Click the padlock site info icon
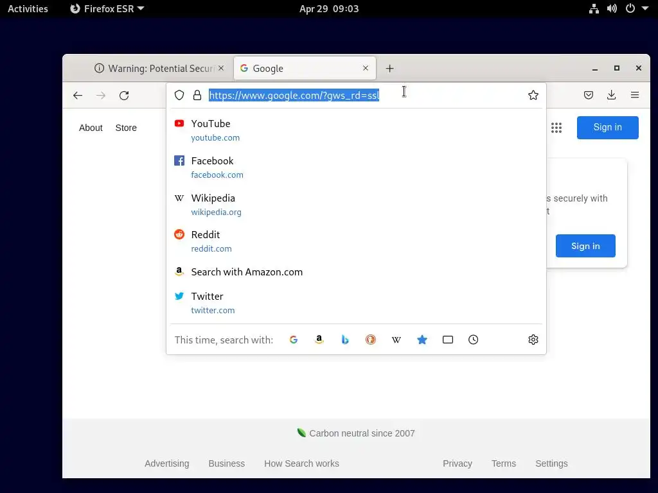The image size is (658, 493). coord(197,95)
